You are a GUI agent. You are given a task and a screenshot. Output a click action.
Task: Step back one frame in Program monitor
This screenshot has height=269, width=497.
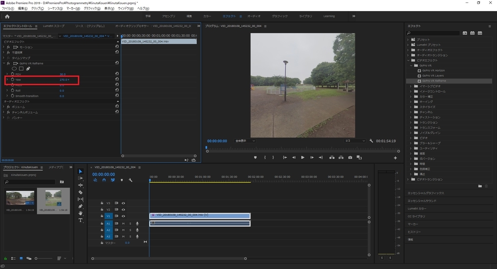294,157
